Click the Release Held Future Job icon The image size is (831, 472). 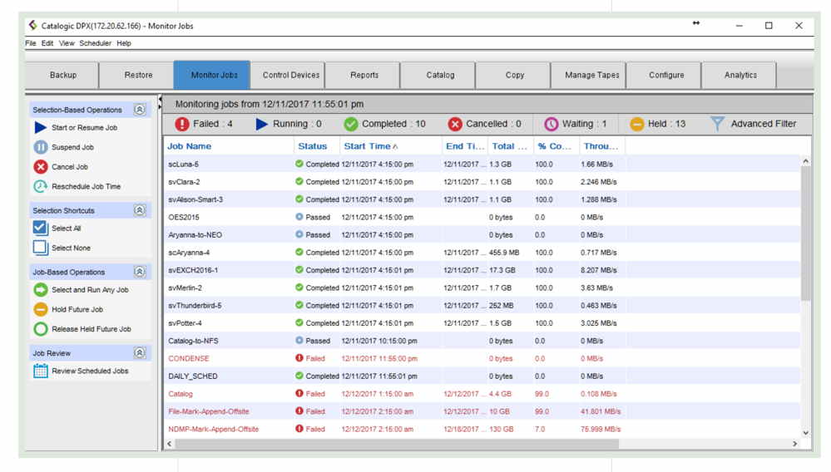tap(40, 329)
